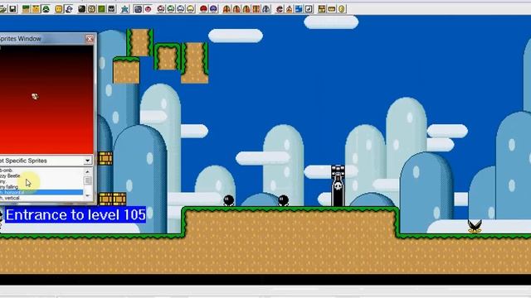Select the highlighted horizontal sprite list entry
The image size is (531, 298).
41,192
